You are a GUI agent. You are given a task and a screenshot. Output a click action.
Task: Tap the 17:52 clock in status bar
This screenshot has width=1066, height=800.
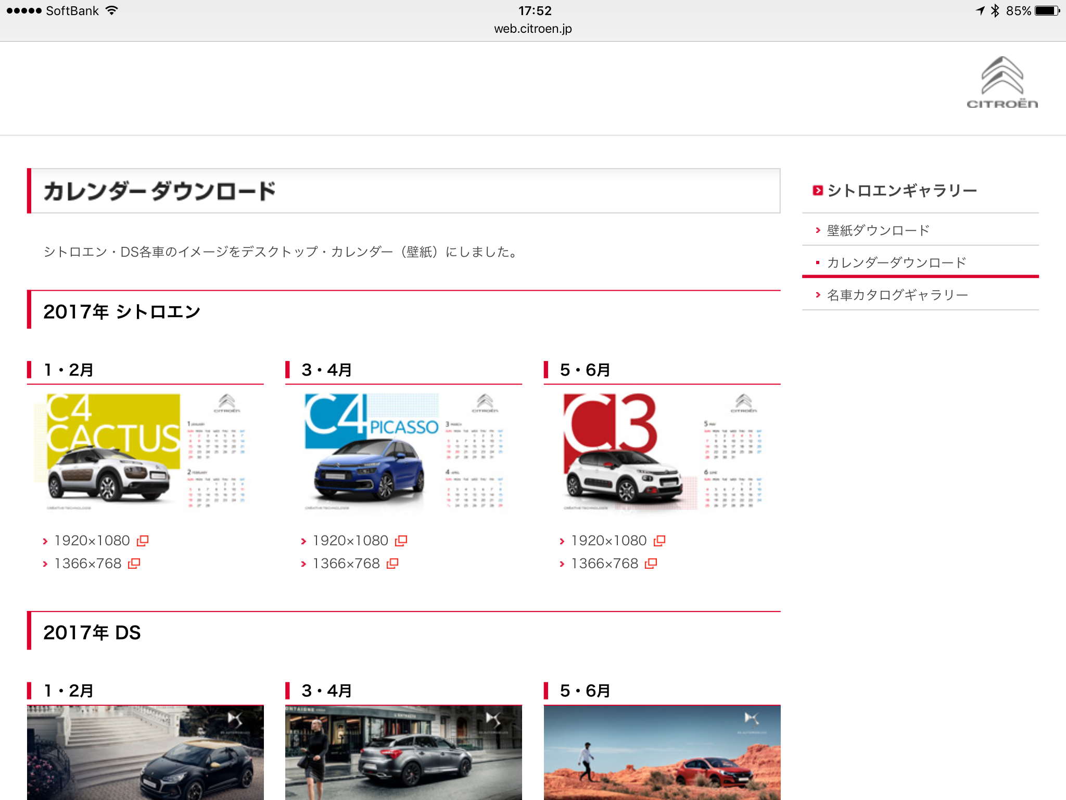pyautogui.click(x=535, y=10)
